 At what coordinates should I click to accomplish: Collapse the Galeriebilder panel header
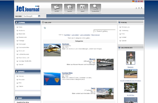point(119,48)
